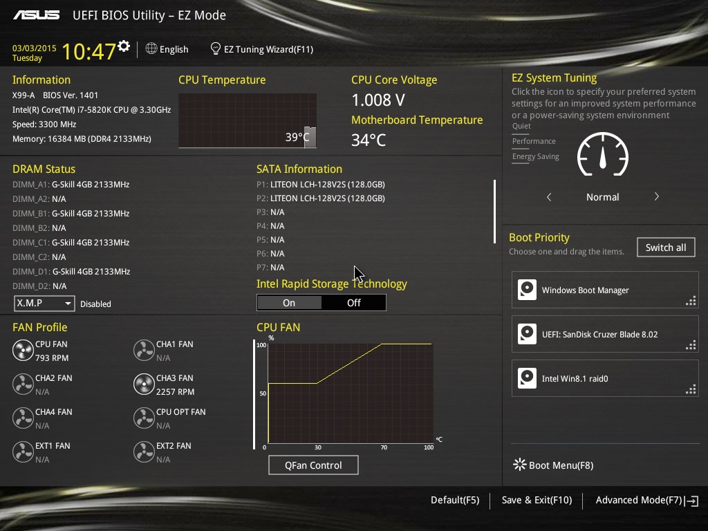Click X.M.P Disabled status text
The height and width of the screenshot is (531, 708).
tap(95, 304)
